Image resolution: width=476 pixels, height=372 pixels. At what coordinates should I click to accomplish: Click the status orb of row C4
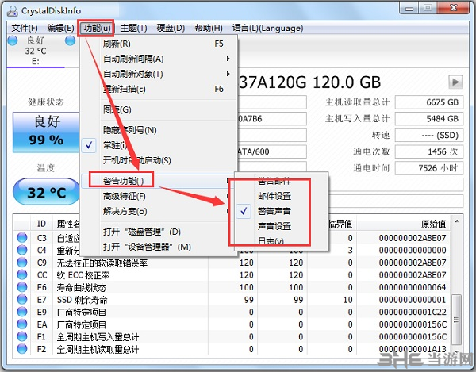pyautogui.click(x=22, y=250)
